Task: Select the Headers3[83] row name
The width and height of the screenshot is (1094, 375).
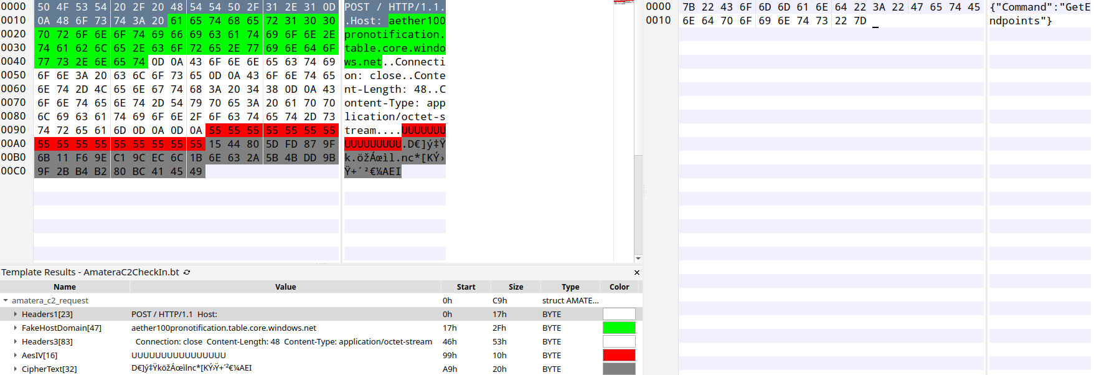Action: tap(47, 341)
